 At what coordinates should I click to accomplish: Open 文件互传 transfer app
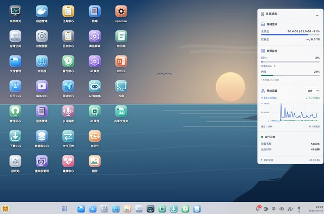coord(68,136)
